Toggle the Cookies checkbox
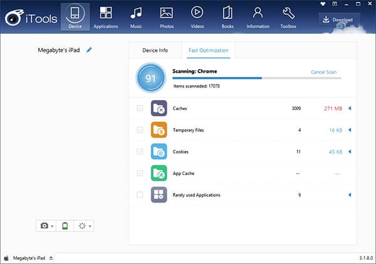376x264 pixels. click(140, 151)
